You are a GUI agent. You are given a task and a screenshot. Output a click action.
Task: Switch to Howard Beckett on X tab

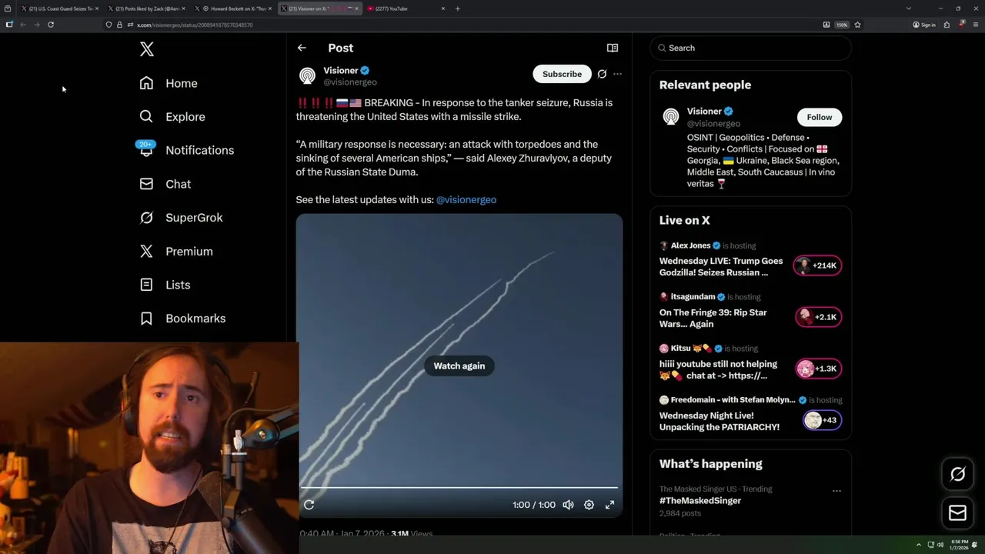[x=234, y=8]
